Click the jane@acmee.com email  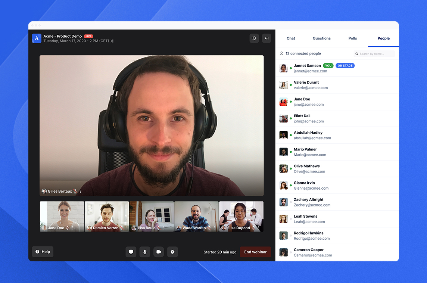pos(309,105)
